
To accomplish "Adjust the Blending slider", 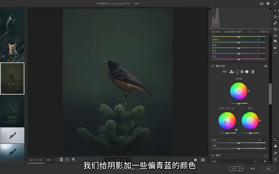I will pyautogui.click(x=239, y=143).
